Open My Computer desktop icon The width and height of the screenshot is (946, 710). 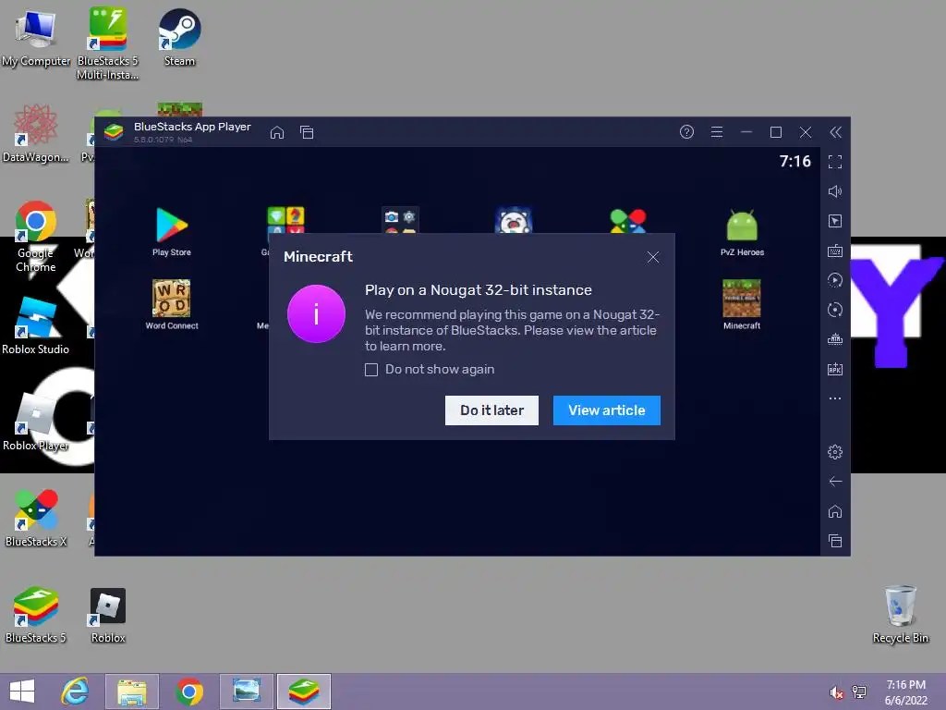coord(36,37)
